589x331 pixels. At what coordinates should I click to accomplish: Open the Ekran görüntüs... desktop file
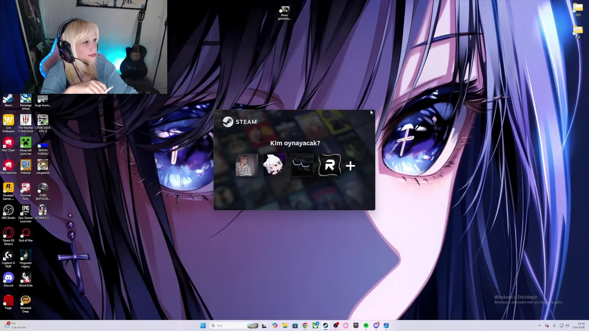point(285,13)
